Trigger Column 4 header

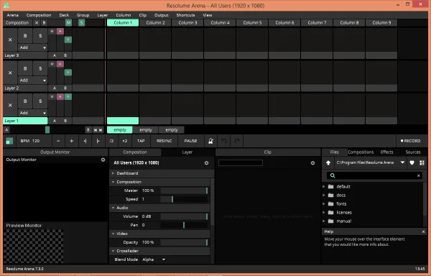[x=220, y=23]
